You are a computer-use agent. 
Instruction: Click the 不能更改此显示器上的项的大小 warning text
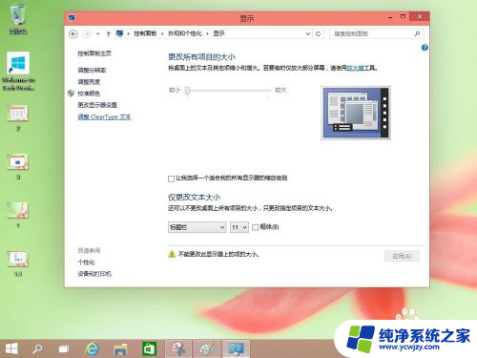tap(218, 254)
